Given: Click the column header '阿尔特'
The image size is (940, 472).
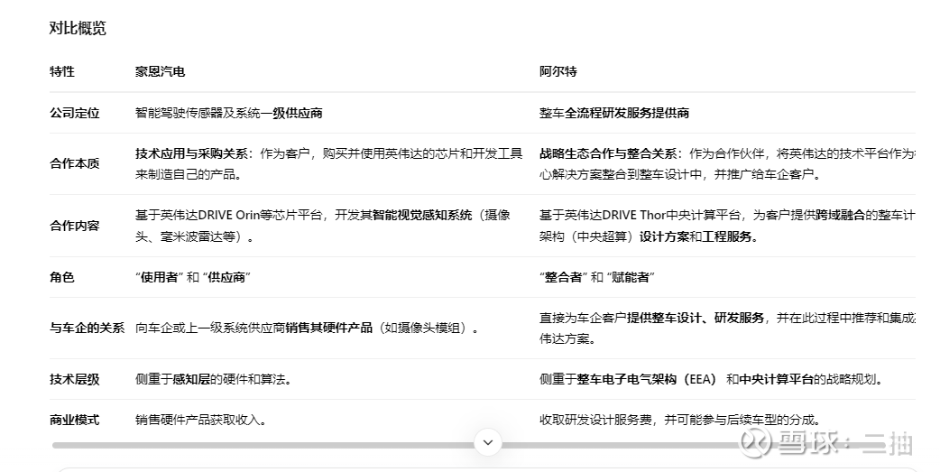Looking at the screenshot, I should click(558, 71).
